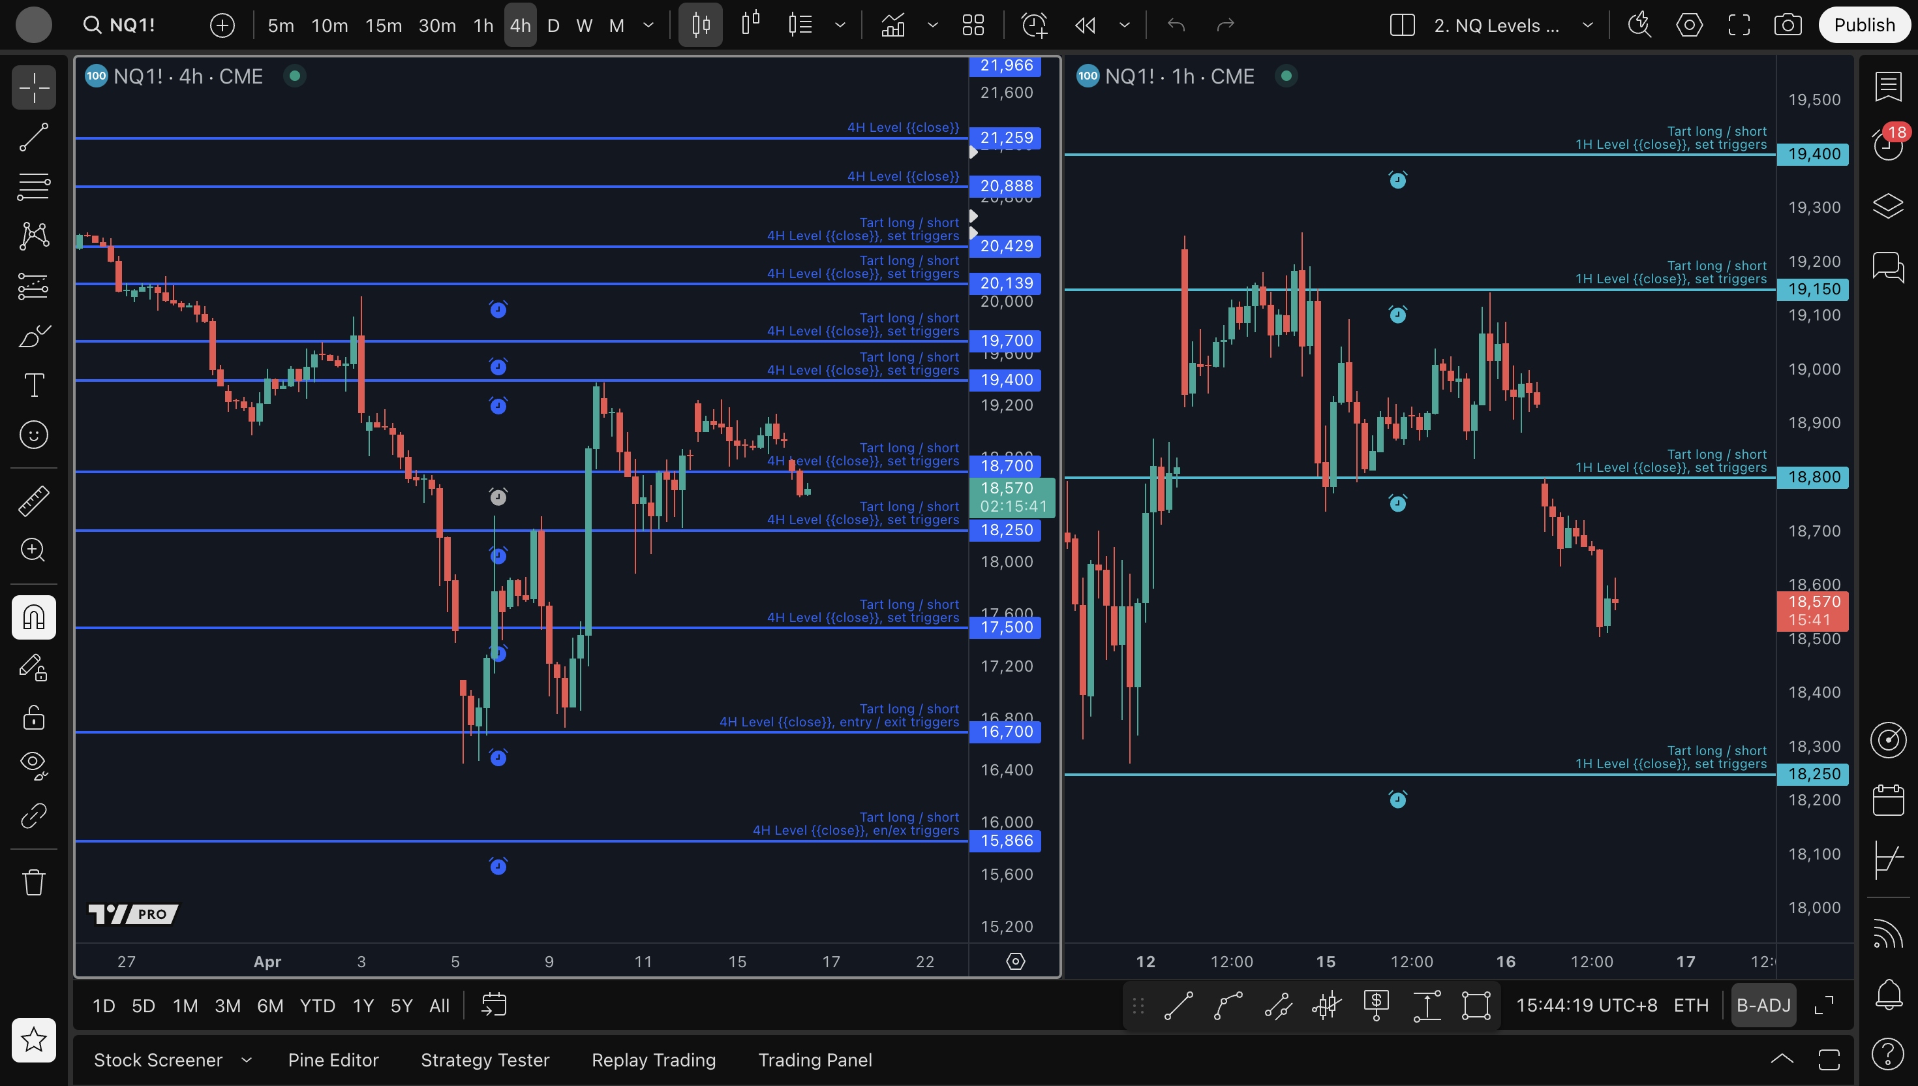Click the trash icon to remove drawings
This screenshot has height=1086, width=1918.
(33, 882)
